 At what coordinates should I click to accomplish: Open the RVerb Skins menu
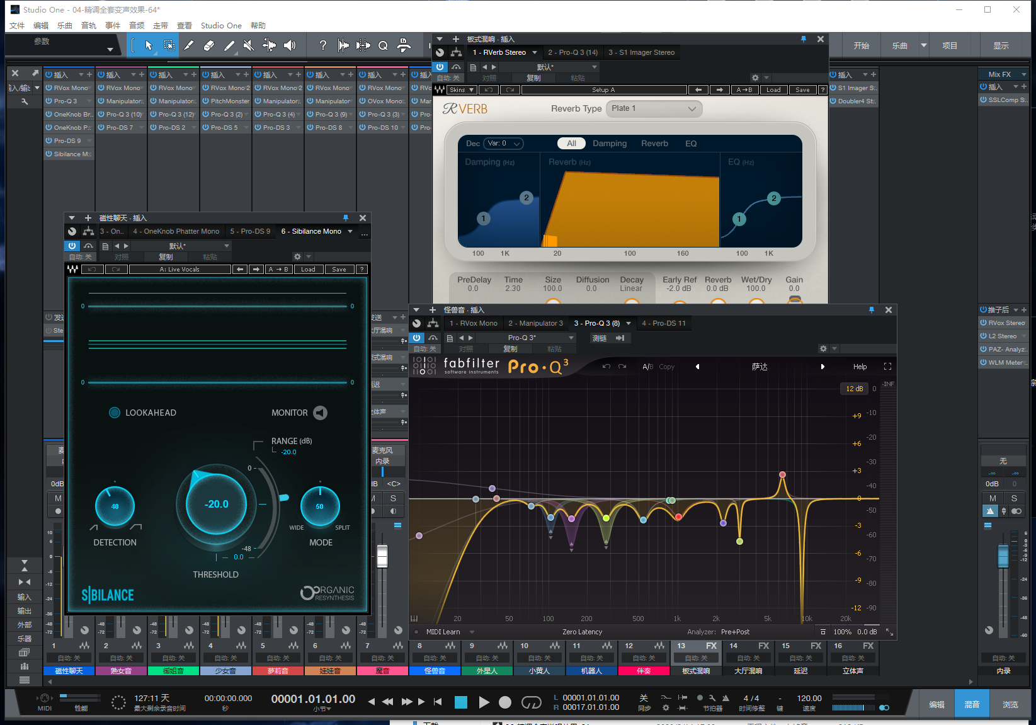(x=460, y=89)
